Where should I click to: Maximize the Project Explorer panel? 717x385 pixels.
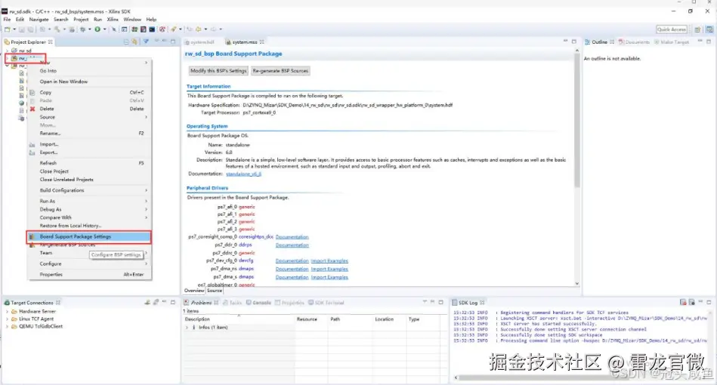[x=173, y=42]
